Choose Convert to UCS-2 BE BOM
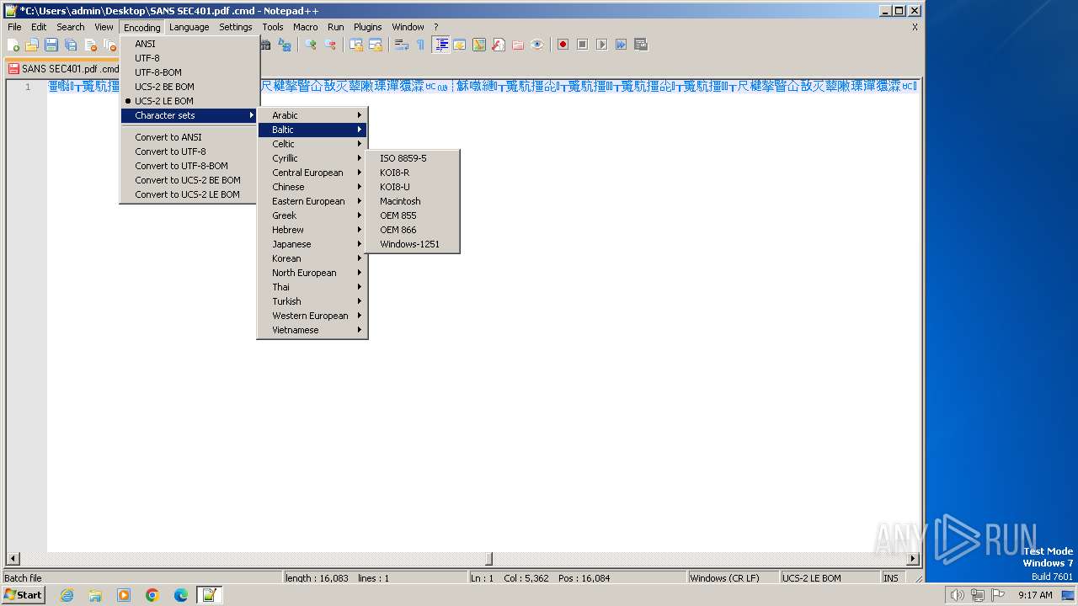The width and height of the screenshot is (1078, 606). pos(189,180)
